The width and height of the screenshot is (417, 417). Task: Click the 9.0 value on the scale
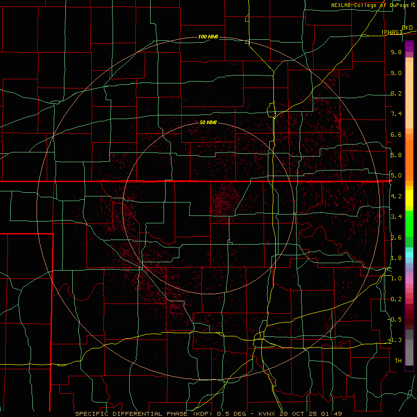click(x=396, y=73)
